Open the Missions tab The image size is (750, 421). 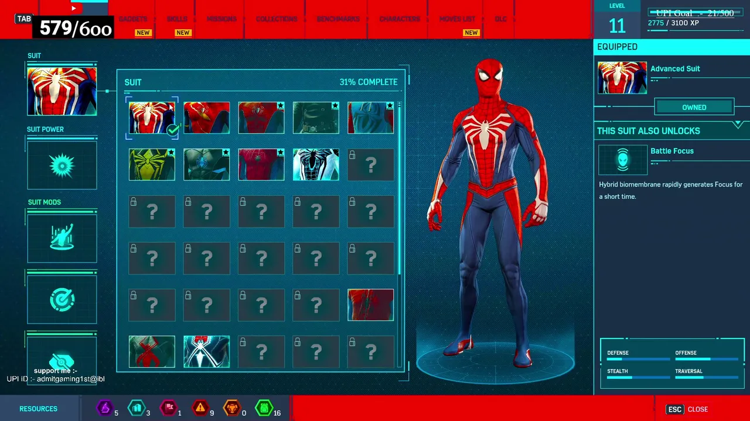(x=221, y=19)
